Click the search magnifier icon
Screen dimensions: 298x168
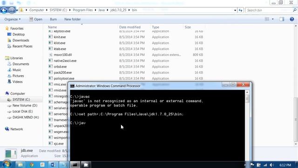[295, 10]
